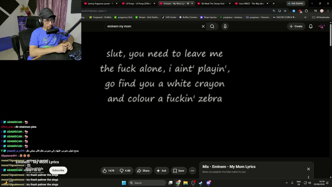Image resolution: width=332 pixels, height=187 pixels.
Task: Open the yungvixus | Kick bookmark
Action: [123, 17]
